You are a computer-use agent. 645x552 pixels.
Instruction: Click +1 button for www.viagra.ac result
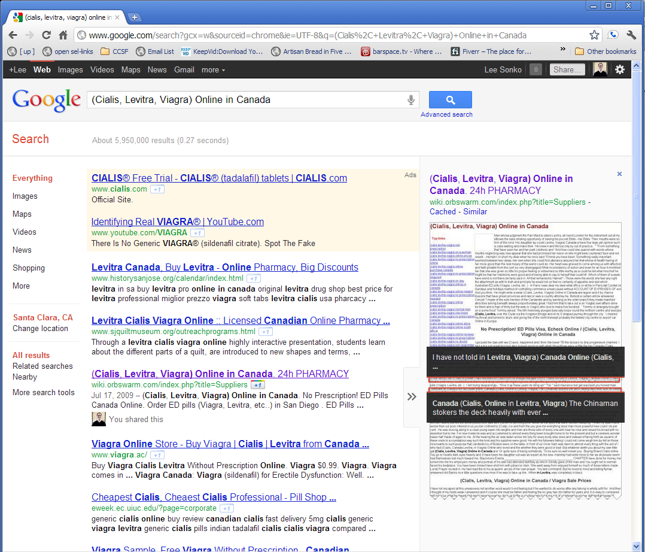[x=157, y=455]
